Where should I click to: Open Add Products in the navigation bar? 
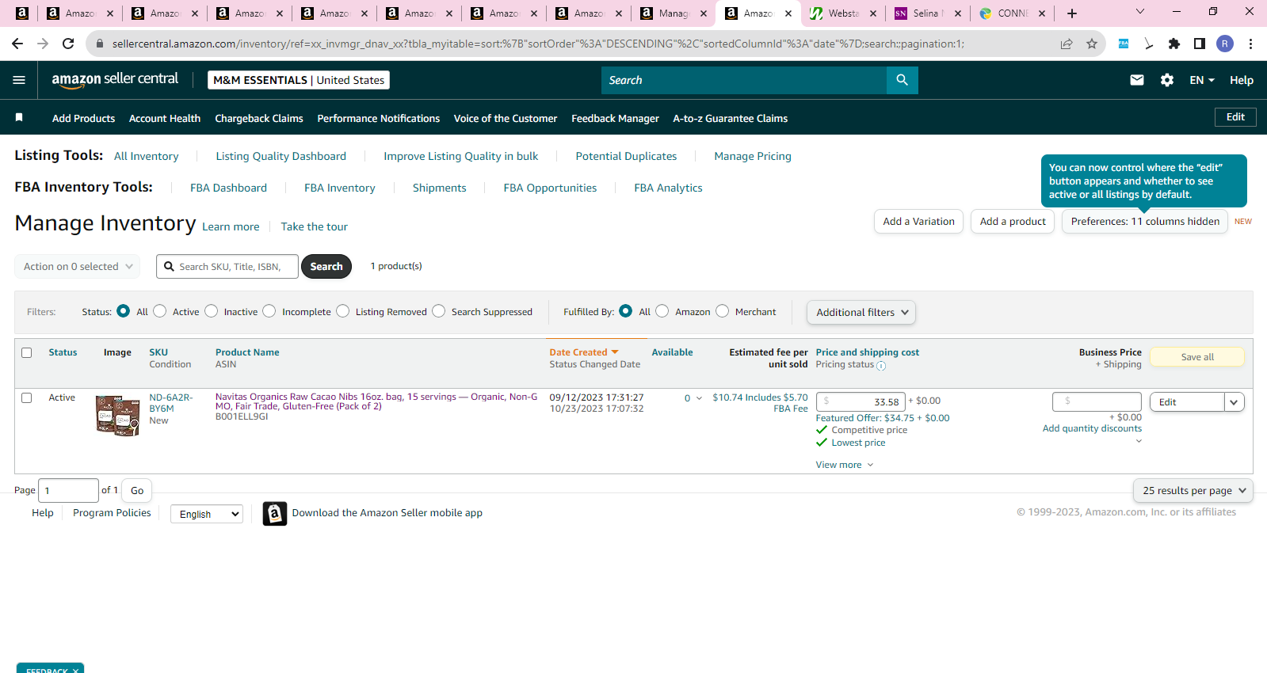[83, 118]
